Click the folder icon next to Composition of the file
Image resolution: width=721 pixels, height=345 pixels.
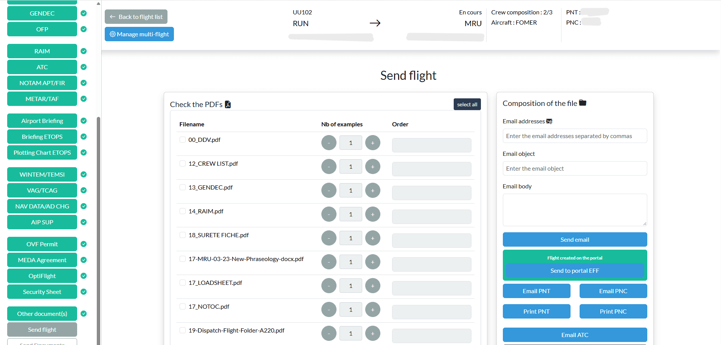[x=583, y=103]
